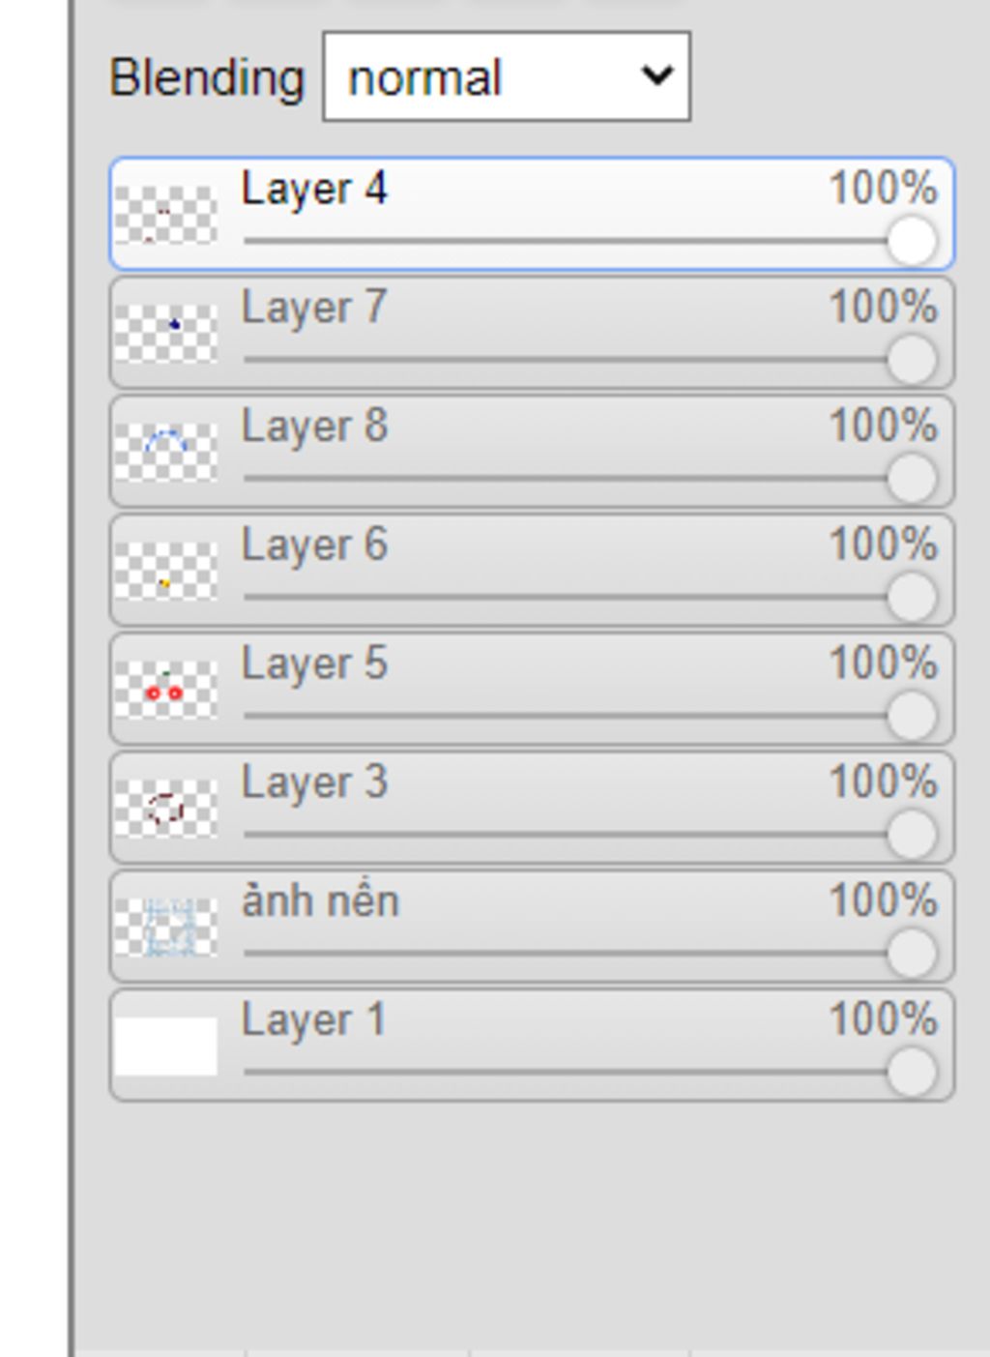Screen dimensions: 990x1357
Task: Click Layer 3 opacity slider handle
Action: pyautogui.click(x=912, y=835)
